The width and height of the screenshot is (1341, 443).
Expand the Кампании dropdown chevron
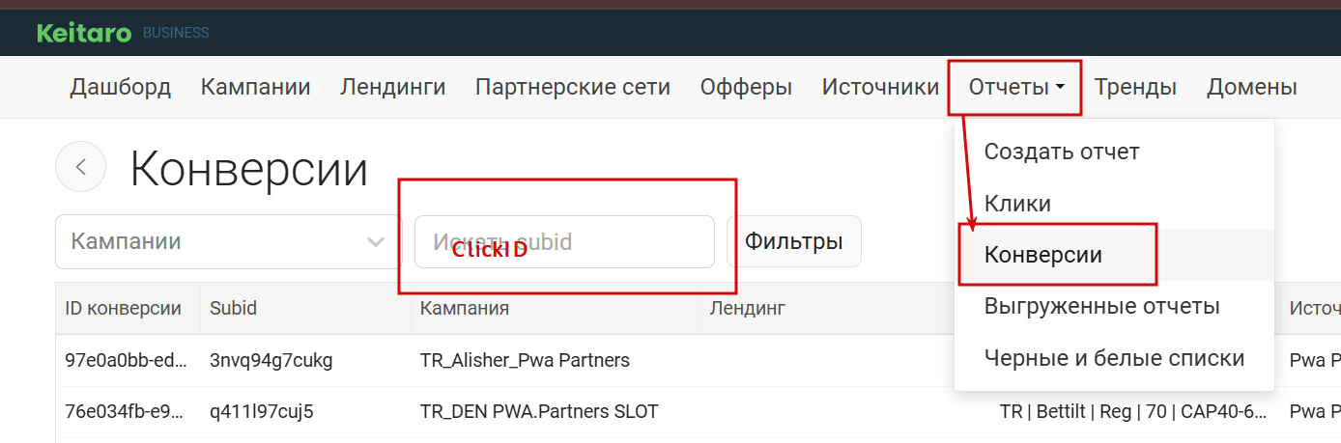(x=376, y=241)
